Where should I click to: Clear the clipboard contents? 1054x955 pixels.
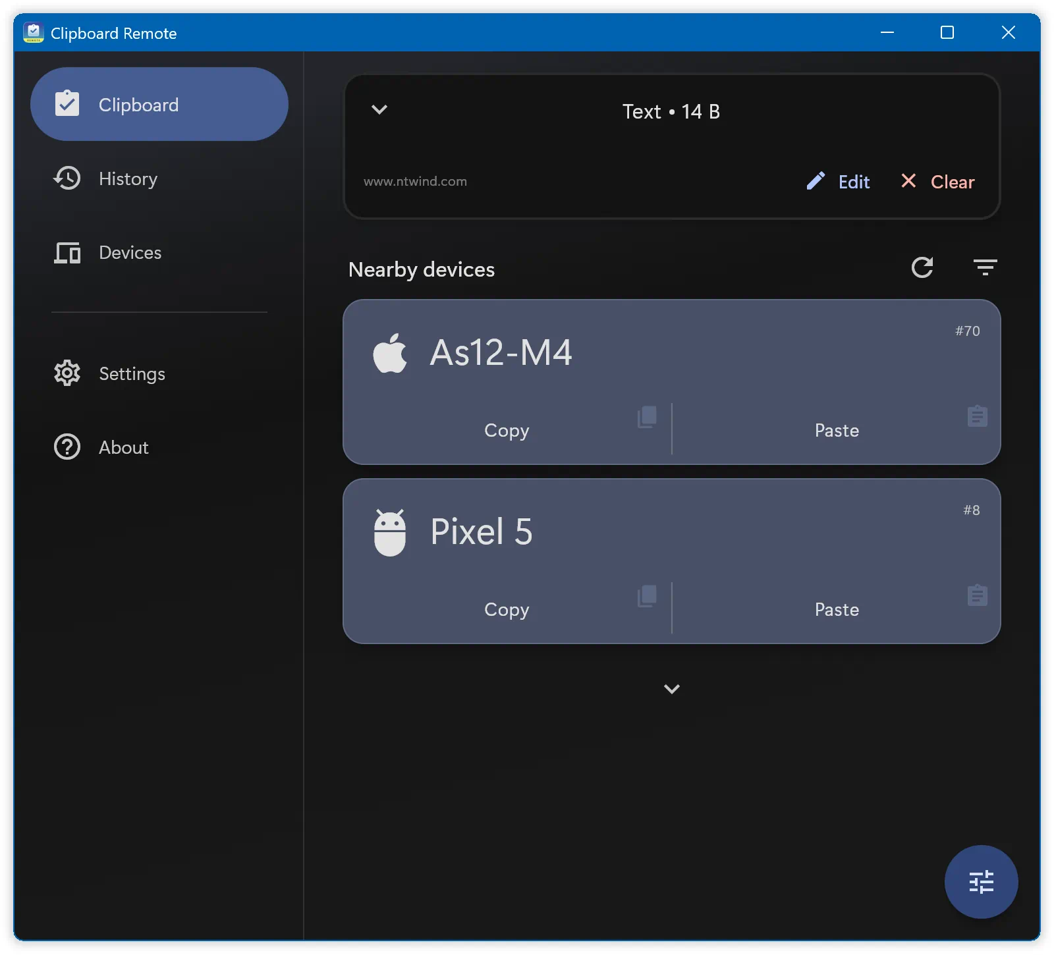point(938,182)
